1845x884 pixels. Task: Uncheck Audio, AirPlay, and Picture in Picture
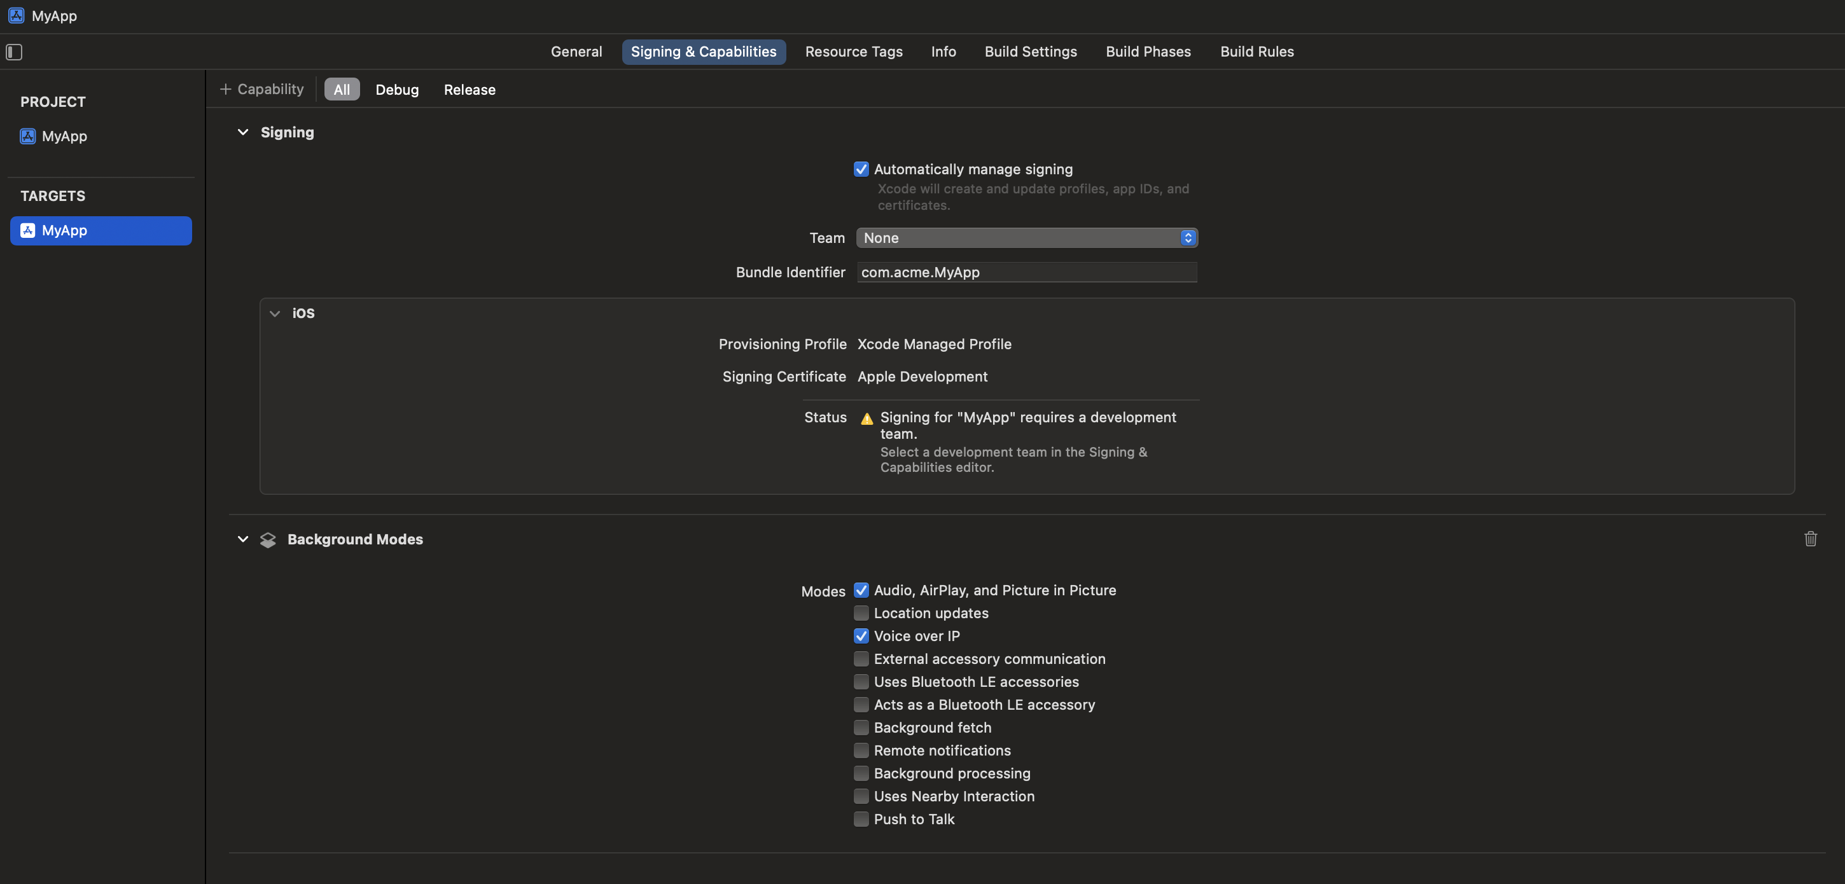(861, 590)
